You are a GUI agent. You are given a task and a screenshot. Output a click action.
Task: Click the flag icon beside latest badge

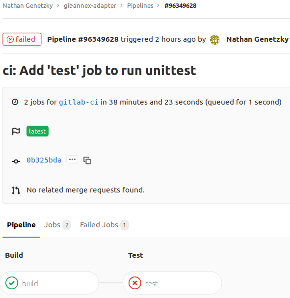point(16,131)
